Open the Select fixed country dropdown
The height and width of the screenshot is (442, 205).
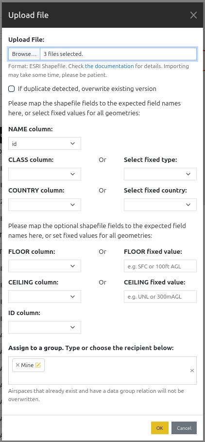pos(160,205)
